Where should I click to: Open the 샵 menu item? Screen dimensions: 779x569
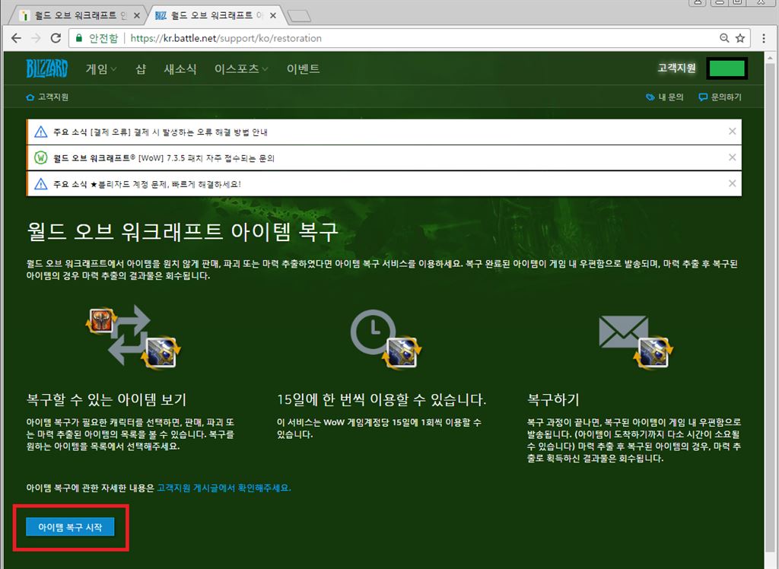(141, 69)
